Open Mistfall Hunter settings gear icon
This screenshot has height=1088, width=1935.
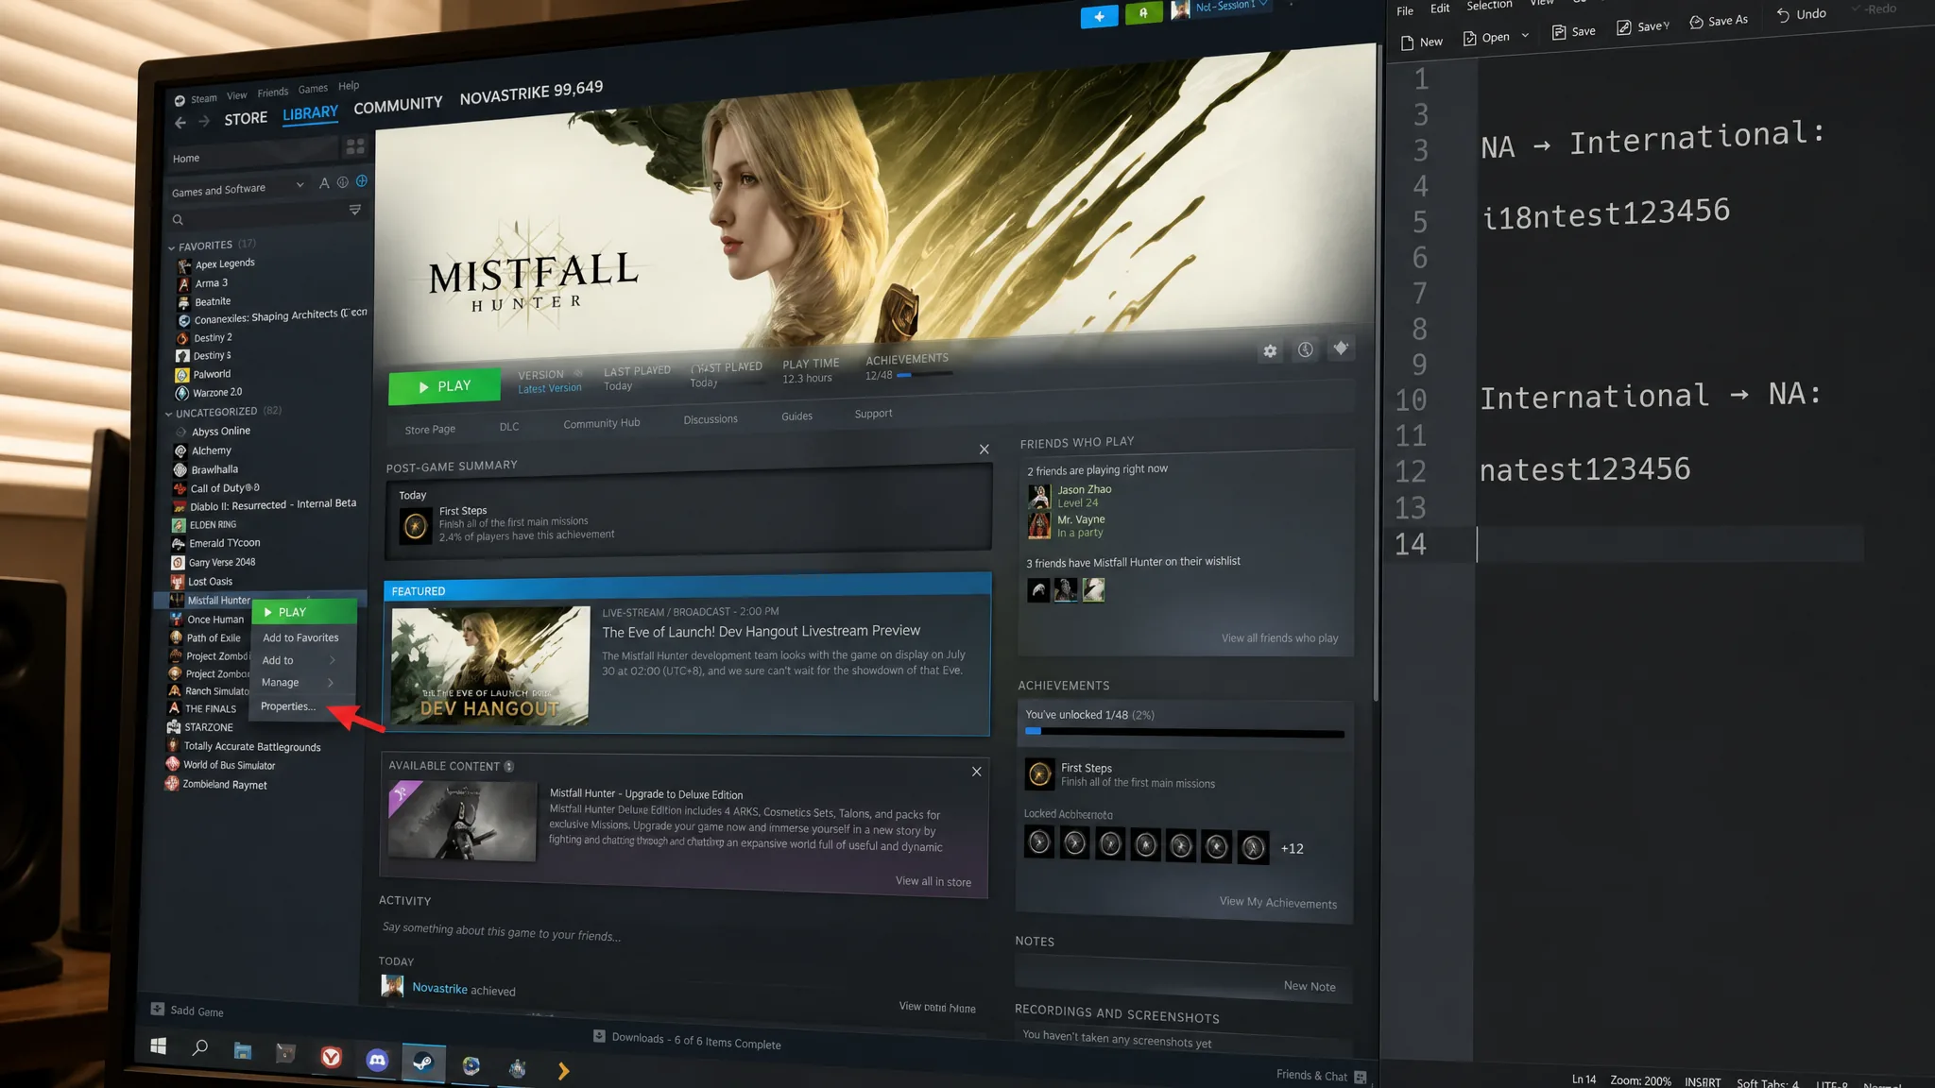(x=1270, y=351)
